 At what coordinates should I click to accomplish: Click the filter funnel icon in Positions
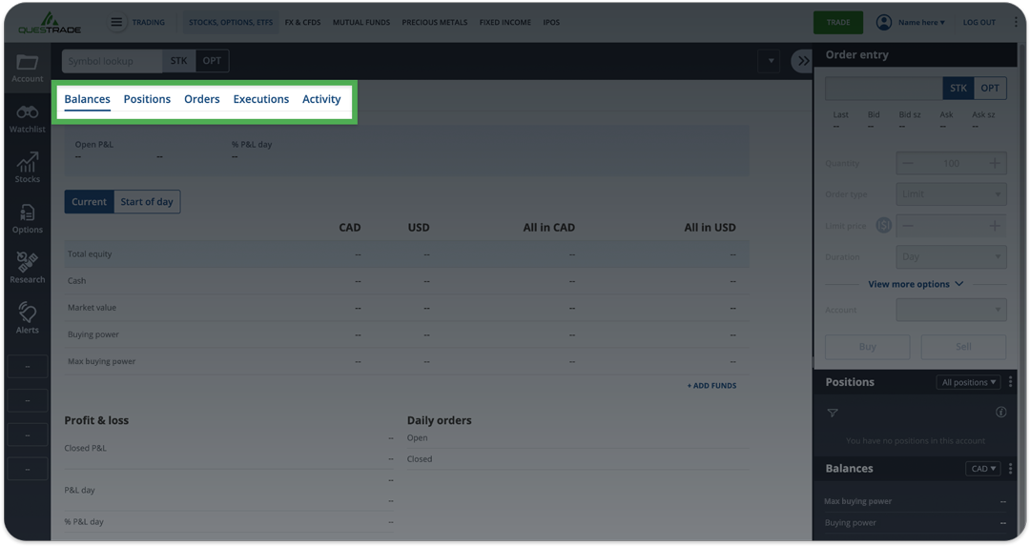(x=833, y=413)
